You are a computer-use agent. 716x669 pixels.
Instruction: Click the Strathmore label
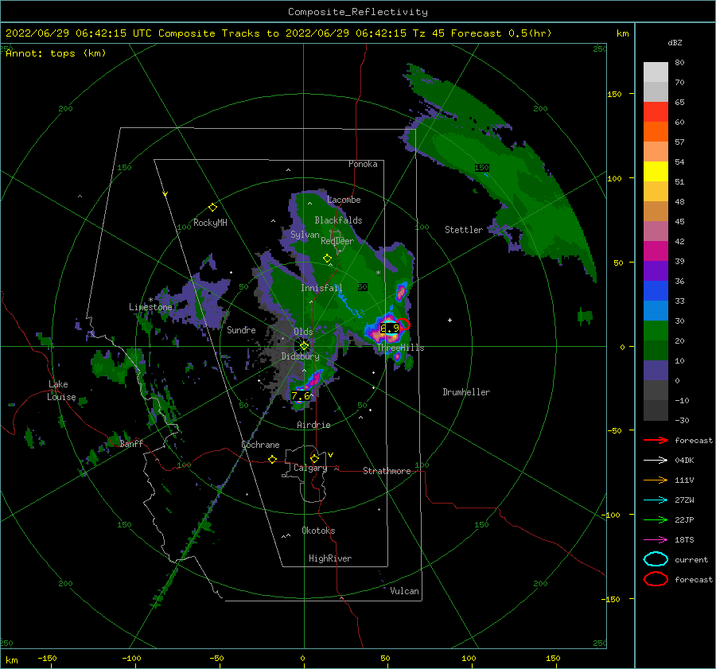(x=387, y=471)
